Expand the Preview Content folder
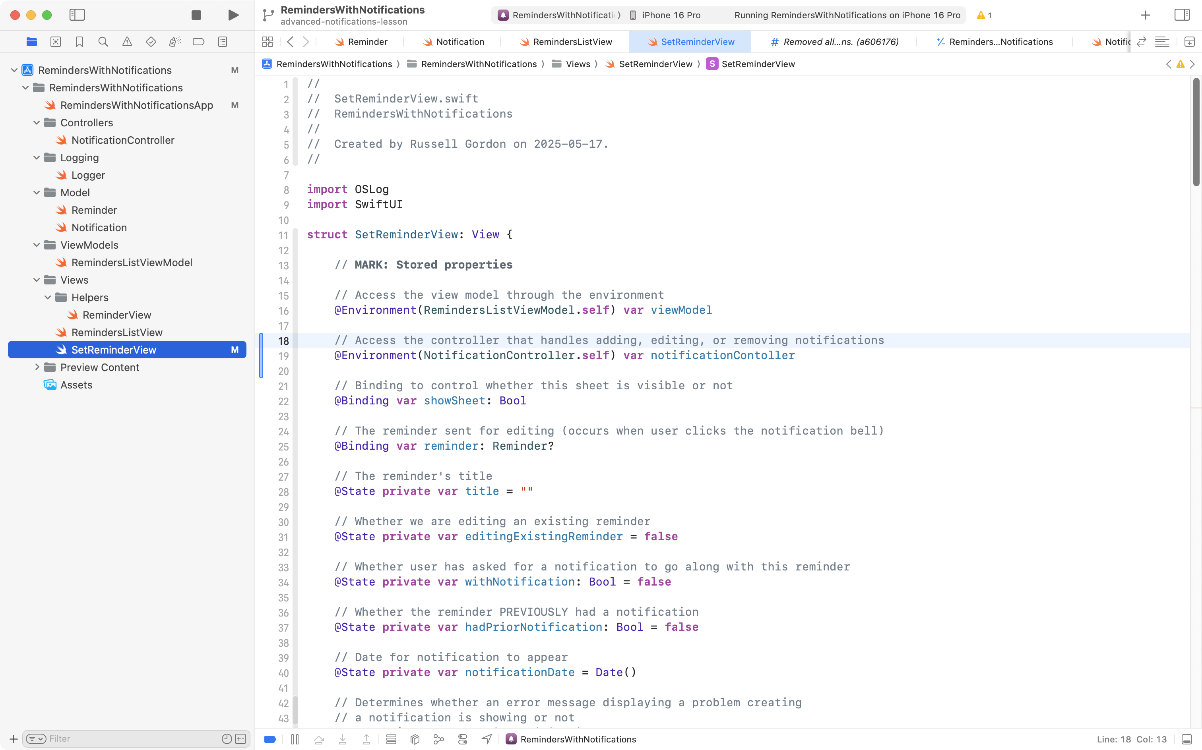Image resolution: width=1202 pixels, height=750 pixels. point(37,367)
